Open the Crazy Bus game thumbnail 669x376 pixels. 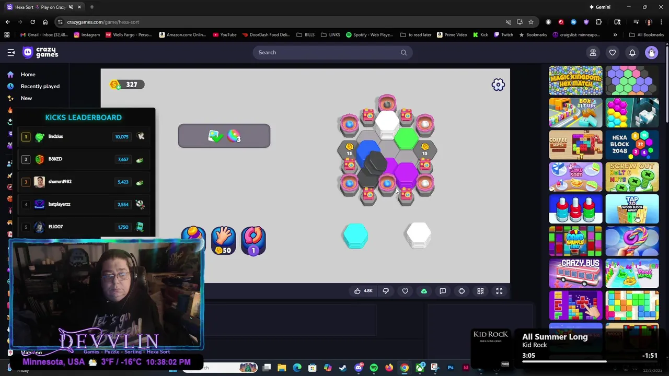[575, 274]
